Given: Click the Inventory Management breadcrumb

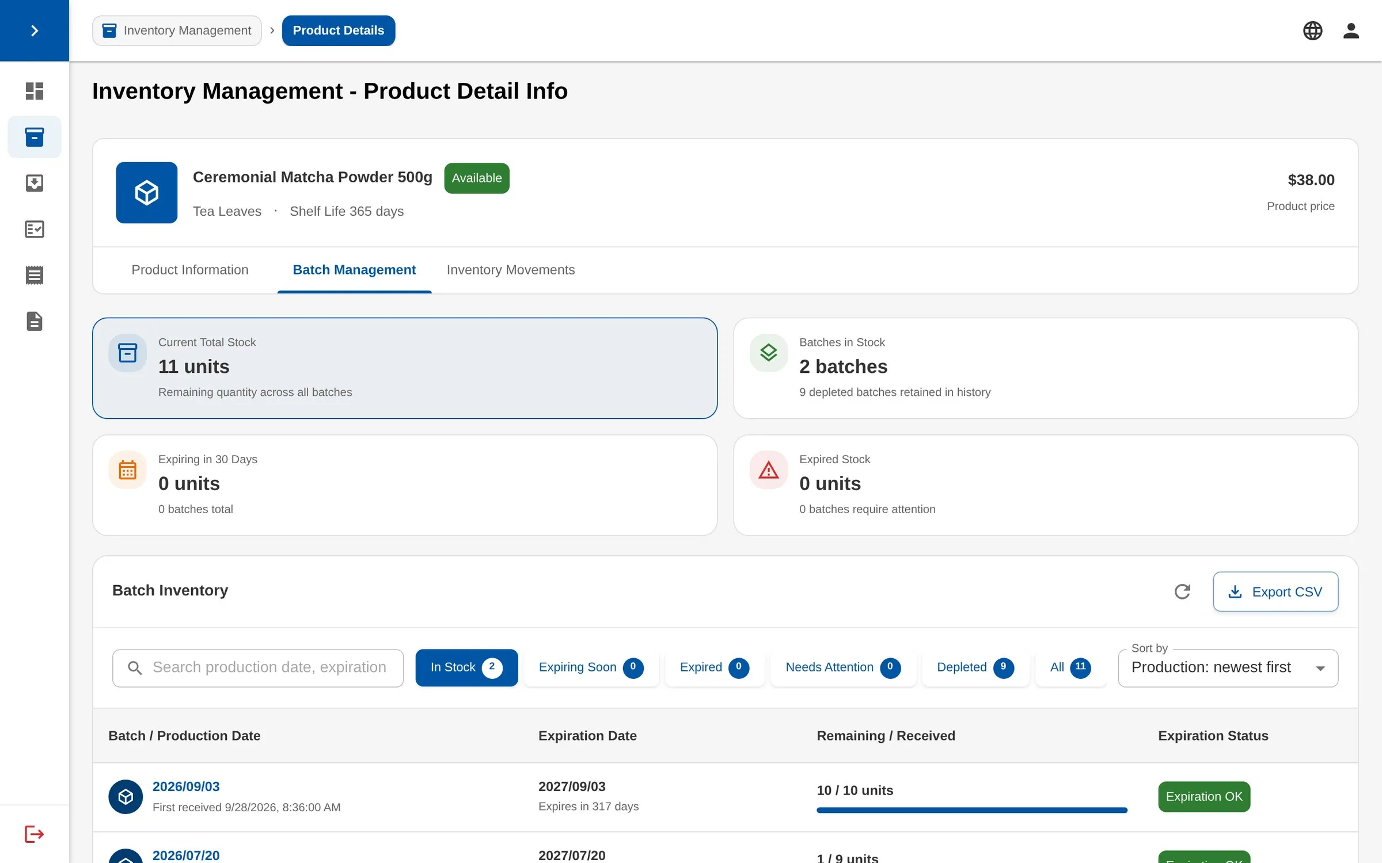Looking at the screenshot, I should pyautogui.click(x=177, y=30).
